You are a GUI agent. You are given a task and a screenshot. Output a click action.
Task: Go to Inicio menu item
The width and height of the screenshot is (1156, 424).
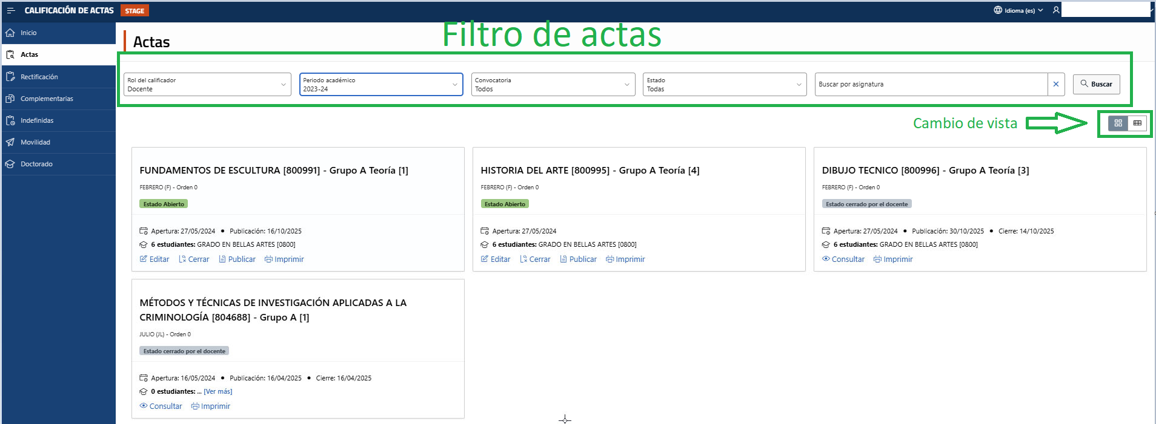pyautogui.click(x=59, y=33)
